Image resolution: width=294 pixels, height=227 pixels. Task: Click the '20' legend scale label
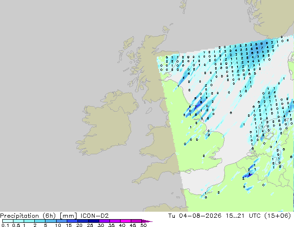tap(79, 225)
